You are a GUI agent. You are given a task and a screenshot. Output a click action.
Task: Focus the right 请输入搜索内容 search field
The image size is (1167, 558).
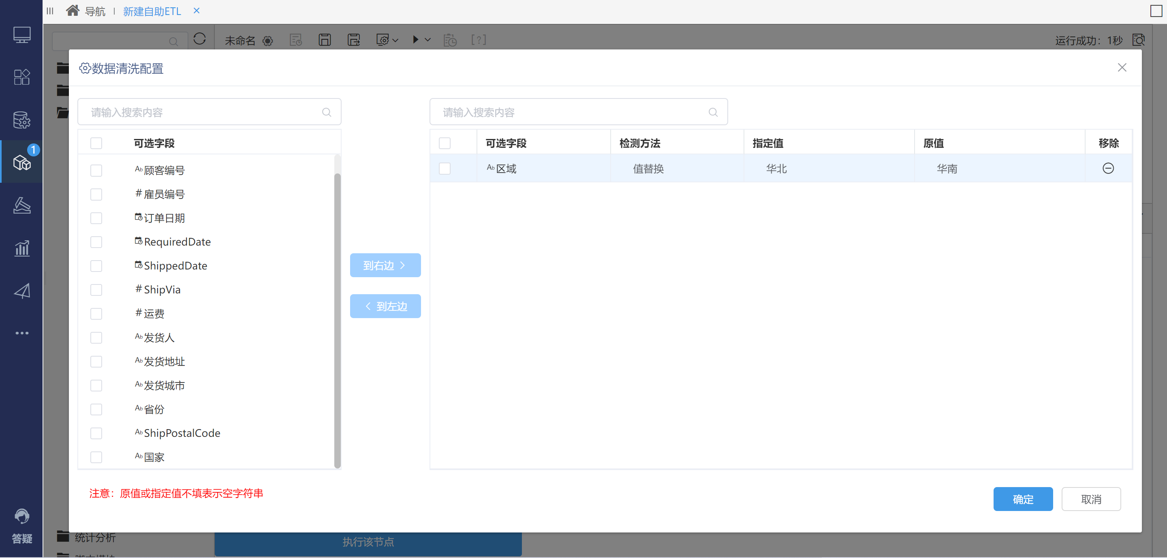(x=579, y=112)
